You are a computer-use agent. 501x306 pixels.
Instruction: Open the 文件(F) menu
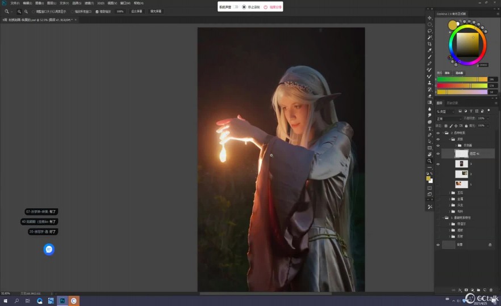[15, 3]
